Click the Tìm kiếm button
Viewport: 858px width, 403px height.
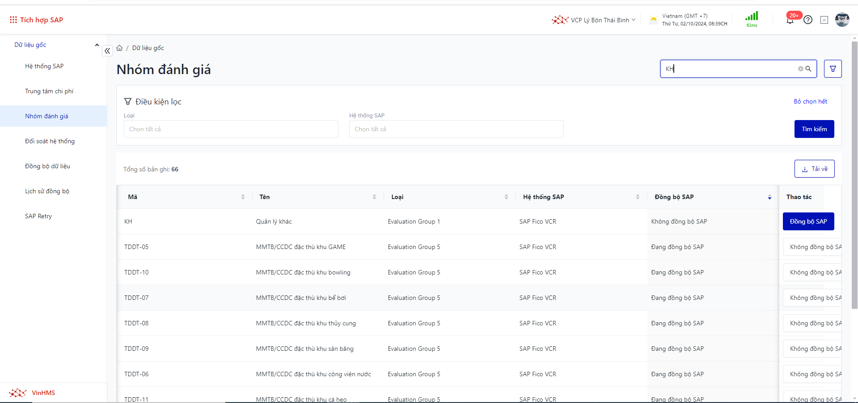pyautogui.click(x=814, y=129)
